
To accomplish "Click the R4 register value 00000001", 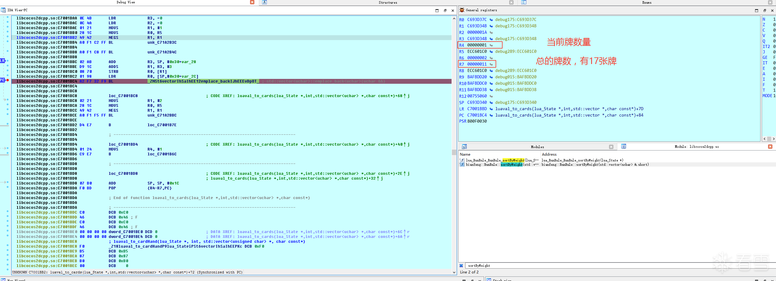I will coord(477,45).
